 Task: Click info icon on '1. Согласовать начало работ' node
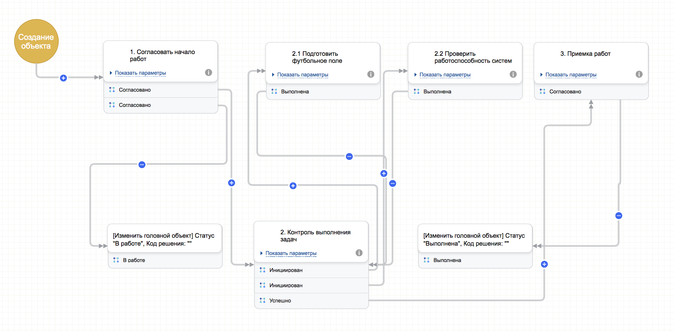208,72
